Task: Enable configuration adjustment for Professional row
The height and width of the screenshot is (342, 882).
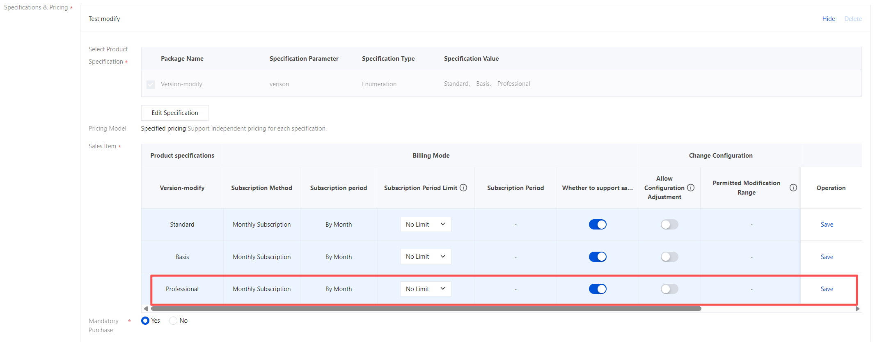Action: 669,289
